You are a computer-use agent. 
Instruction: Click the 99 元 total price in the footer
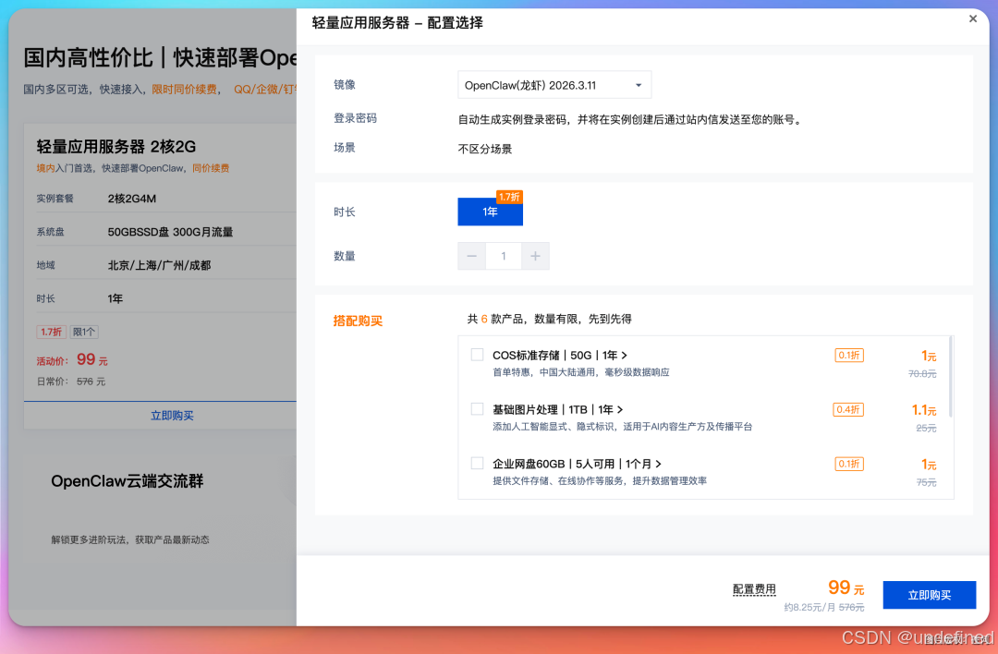point(846,587)
